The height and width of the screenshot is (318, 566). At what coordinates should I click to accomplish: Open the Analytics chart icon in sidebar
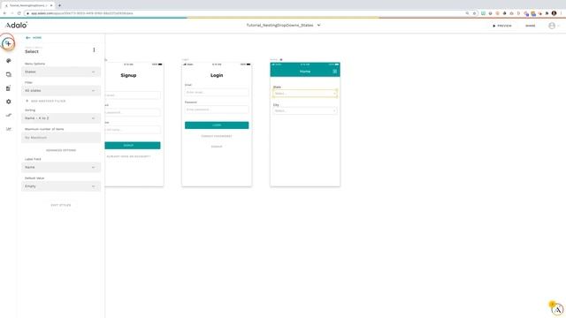[x=9, y=129]
